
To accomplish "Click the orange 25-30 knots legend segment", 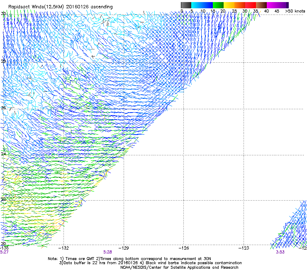I will pyautogui.click(x=240, y=5).
